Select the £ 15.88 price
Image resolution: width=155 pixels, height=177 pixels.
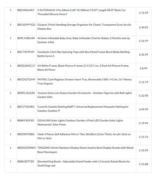[144, 164]
